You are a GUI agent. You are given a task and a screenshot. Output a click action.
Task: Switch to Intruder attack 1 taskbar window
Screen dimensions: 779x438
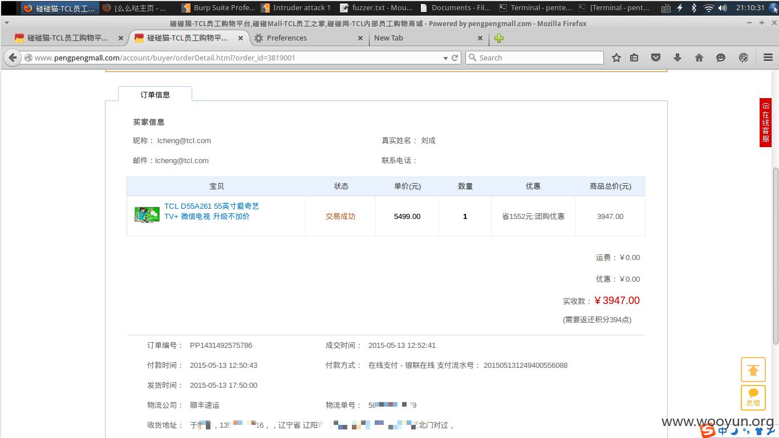[296, 7]
